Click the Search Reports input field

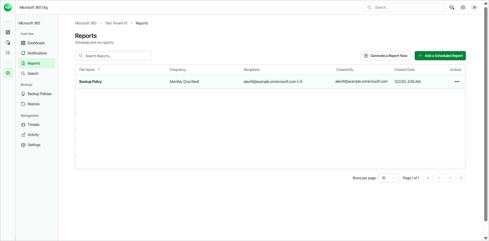(113, 56)
